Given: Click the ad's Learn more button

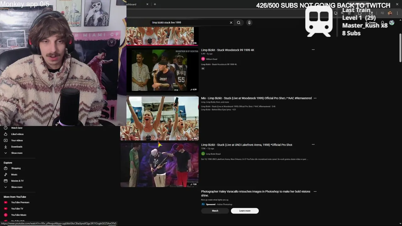Looking at the screenshot, I should click(245, 211).
